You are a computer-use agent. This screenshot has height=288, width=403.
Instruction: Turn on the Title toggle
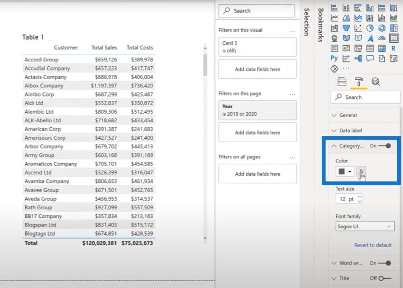click(385, 278)
